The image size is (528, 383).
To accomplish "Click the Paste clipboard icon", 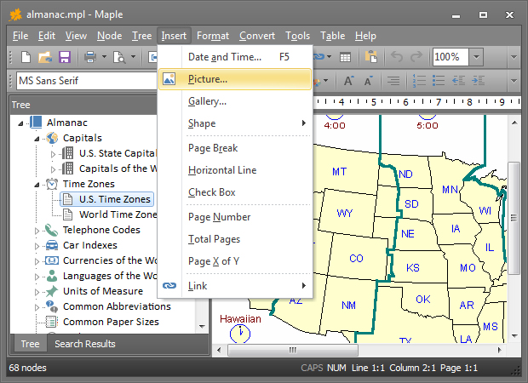I will point(371,57).
